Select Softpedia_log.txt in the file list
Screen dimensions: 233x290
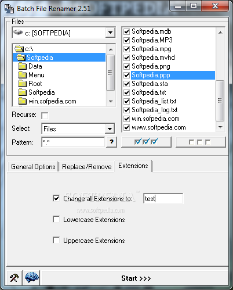[x=155, y=110]
